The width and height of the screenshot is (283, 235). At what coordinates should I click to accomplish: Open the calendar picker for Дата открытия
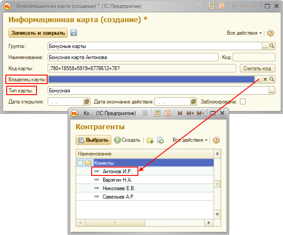[x=87, y=102]
